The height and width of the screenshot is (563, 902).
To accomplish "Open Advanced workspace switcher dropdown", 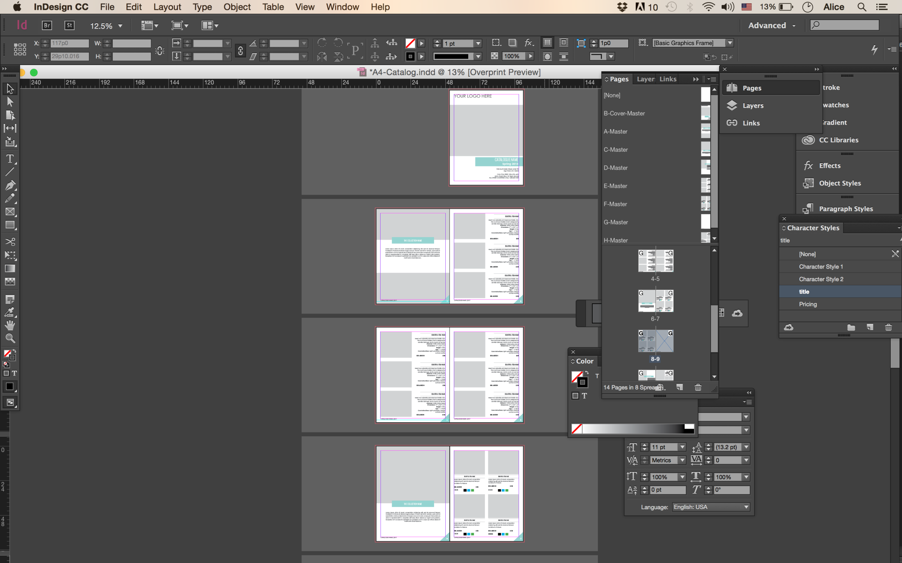I will pyautogui.click(x=772, y=25).
